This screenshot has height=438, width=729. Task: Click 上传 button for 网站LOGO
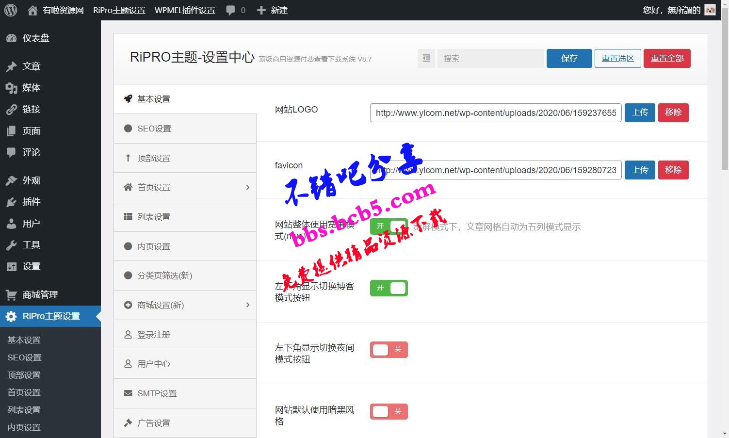pos(640,113)
